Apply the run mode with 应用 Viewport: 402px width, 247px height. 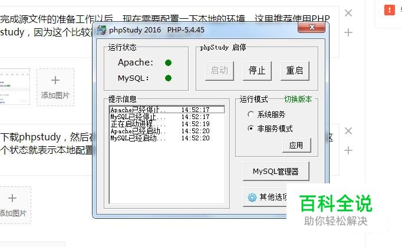(x=296, y=146)
